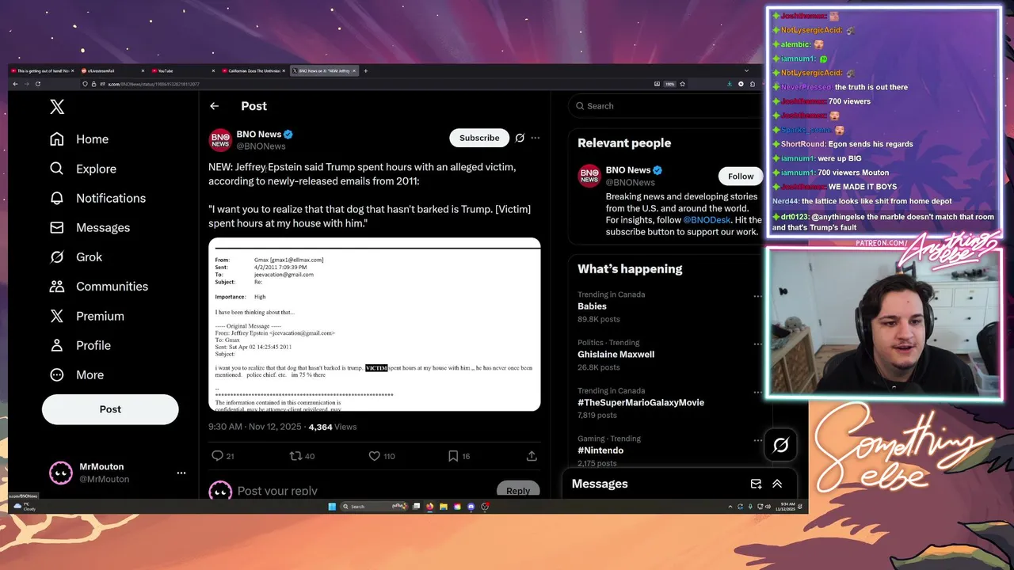Bookmark the post showing 16 bookmarks

click(453, 456)
